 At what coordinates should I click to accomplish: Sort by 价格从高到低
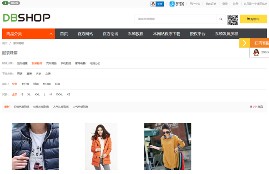click(x=21, y=107)
